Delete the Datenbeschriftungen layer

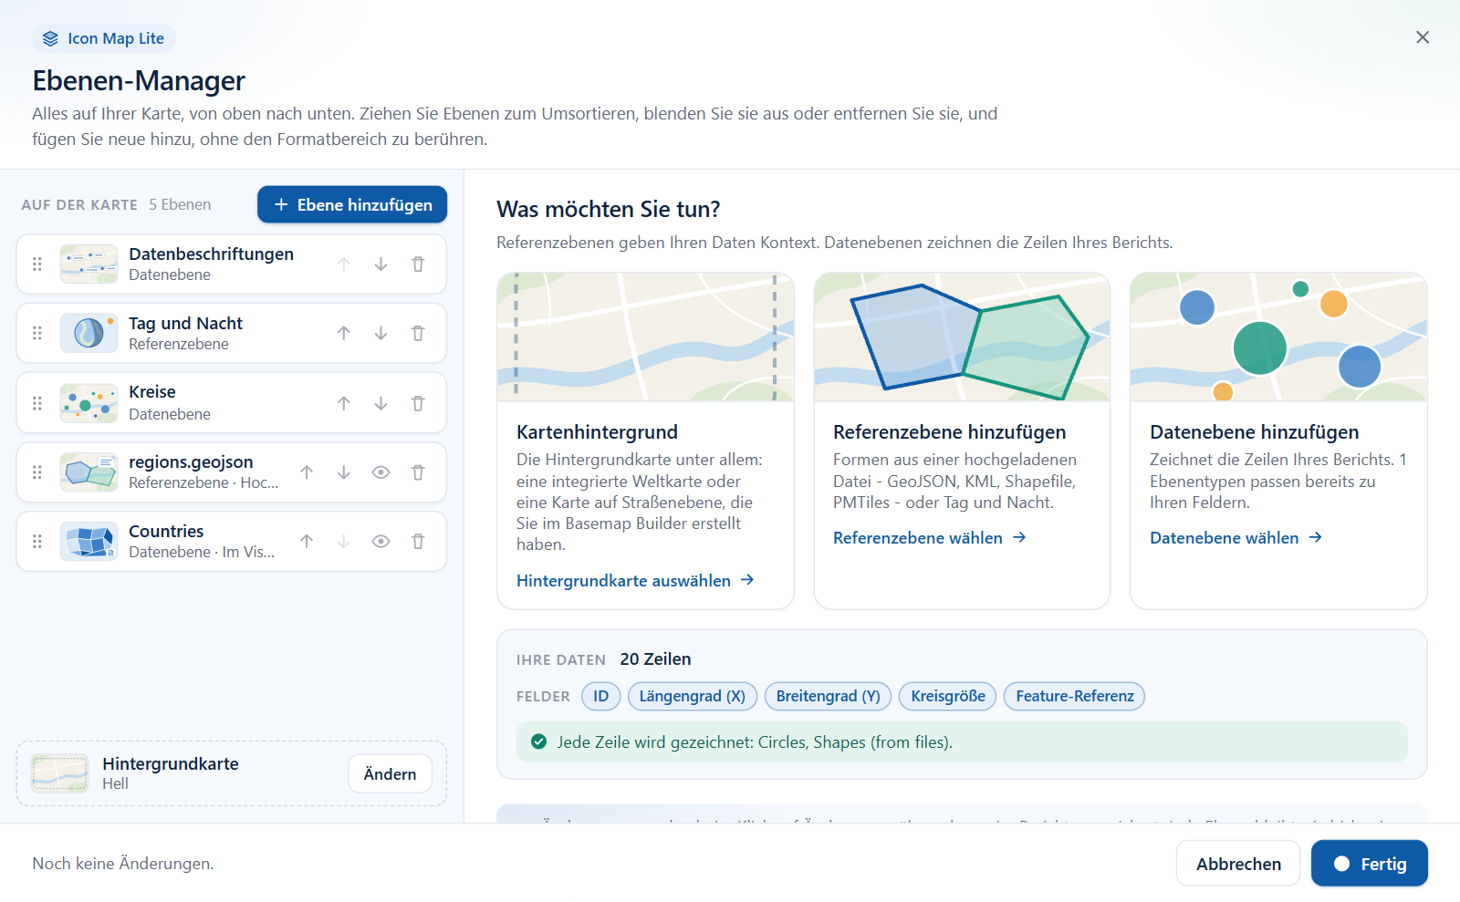[418, 264]
